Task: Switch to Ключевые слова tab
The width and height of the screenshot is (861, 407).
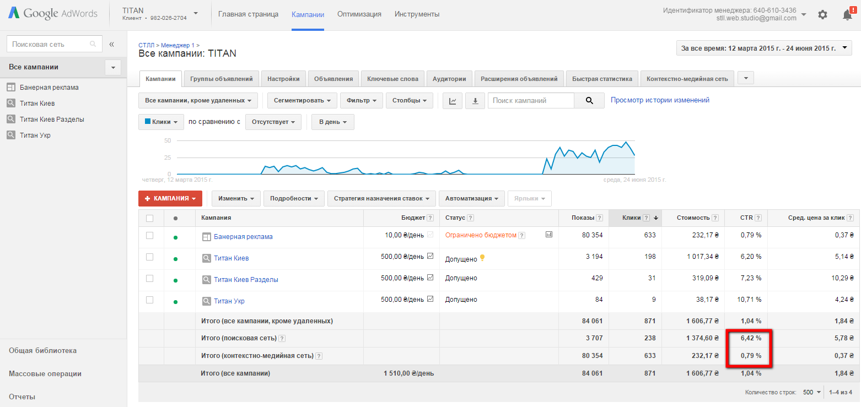Action: (392, 79)
